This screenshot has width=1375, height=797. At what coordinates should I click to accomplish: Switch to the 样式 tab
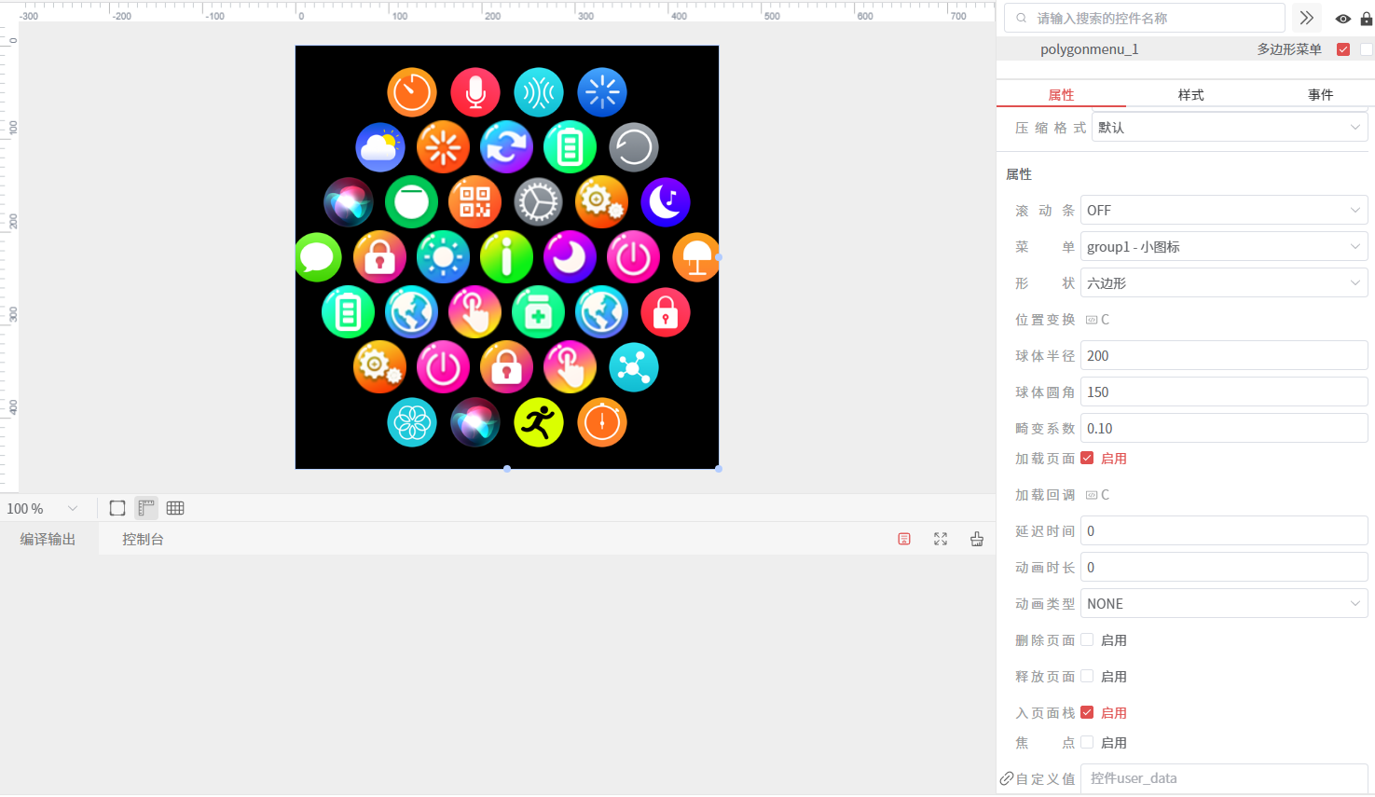point(1190,94)
